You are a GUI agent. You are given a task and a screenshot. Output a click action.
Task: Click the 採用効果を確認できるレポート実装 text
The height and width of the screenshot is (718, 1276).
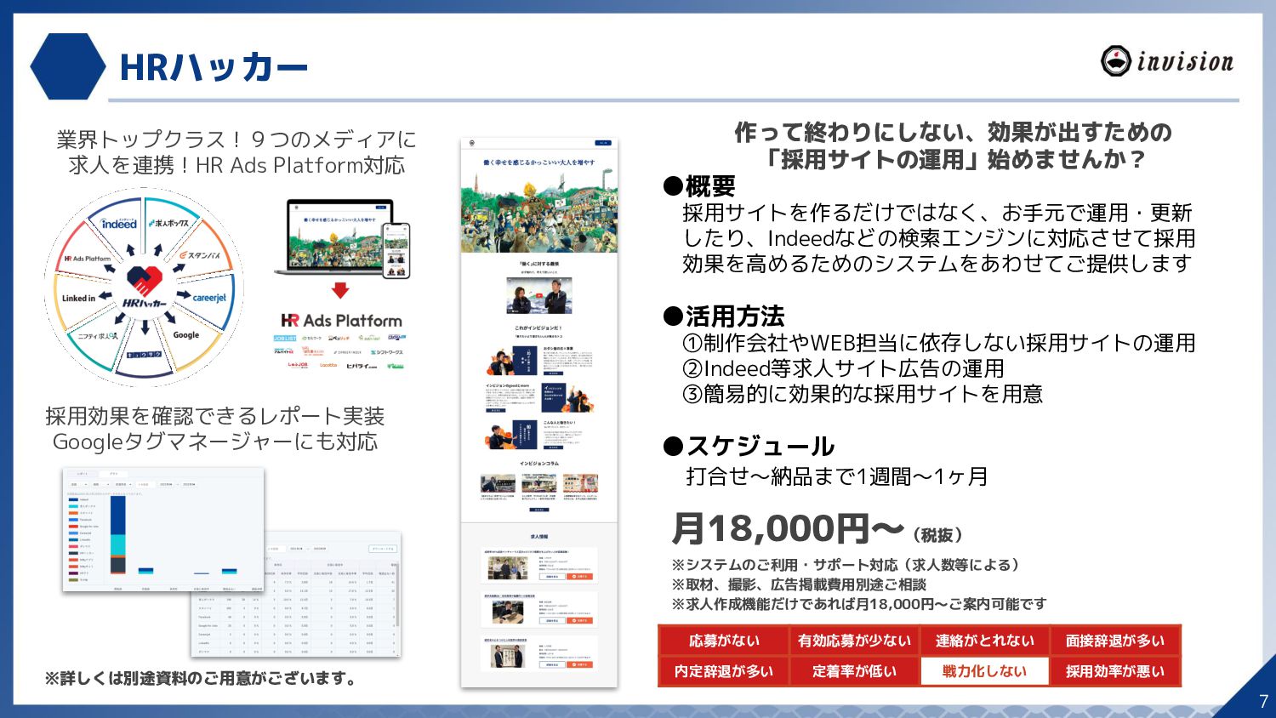coord(215,416)
